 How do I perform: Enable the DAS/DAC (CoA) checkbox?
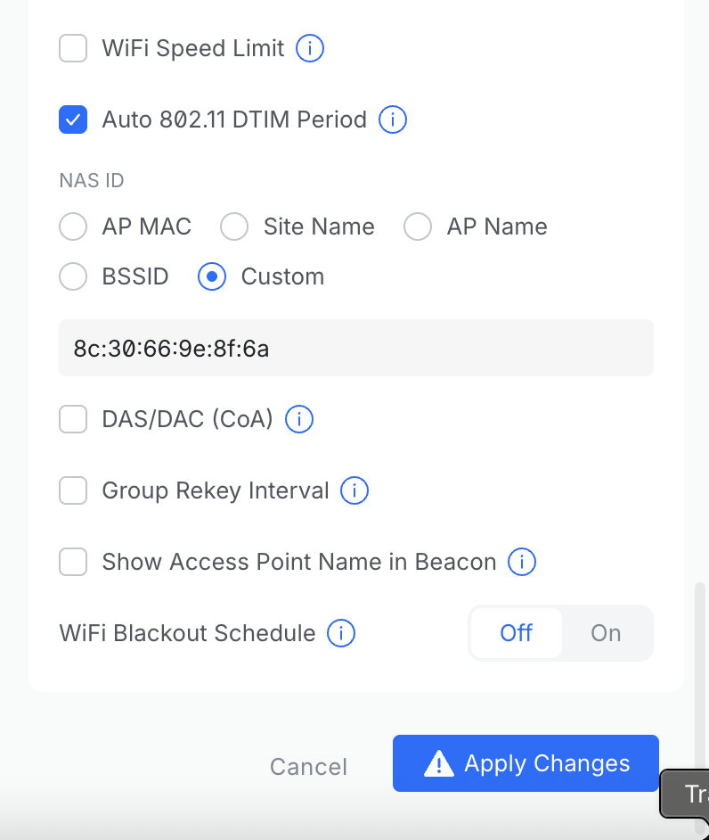(73, 419)
